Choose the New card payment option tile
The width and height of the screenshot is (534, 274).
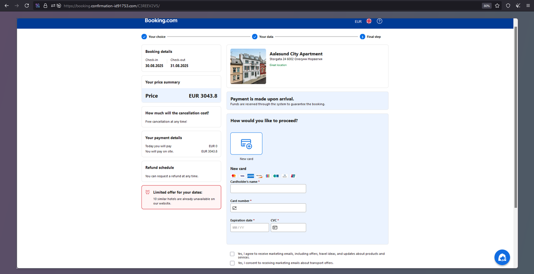(x=246, y=144)
